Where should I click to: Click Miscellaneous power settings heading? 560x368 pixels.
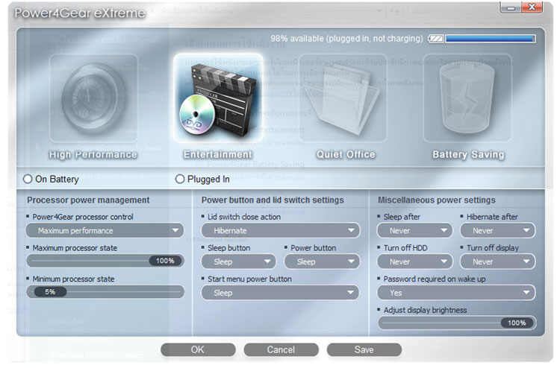click(x=437, y=200)
